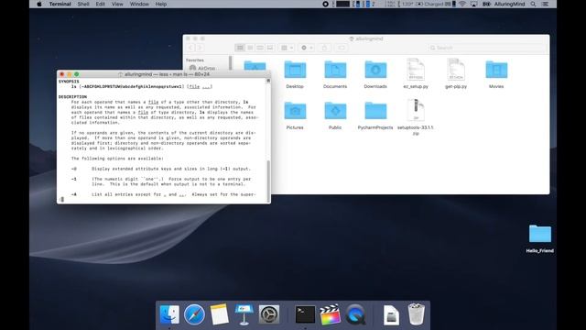586x330 pixels.
Task: Click the AirPlay display icon in menu bar
Action: (474, 4)
